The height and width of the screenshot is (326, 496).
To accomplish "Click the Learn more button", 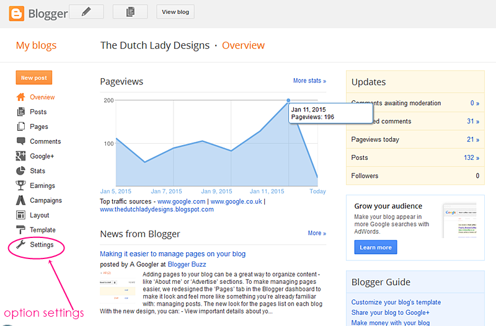I will pyautogui.click(x=376, y=247).
